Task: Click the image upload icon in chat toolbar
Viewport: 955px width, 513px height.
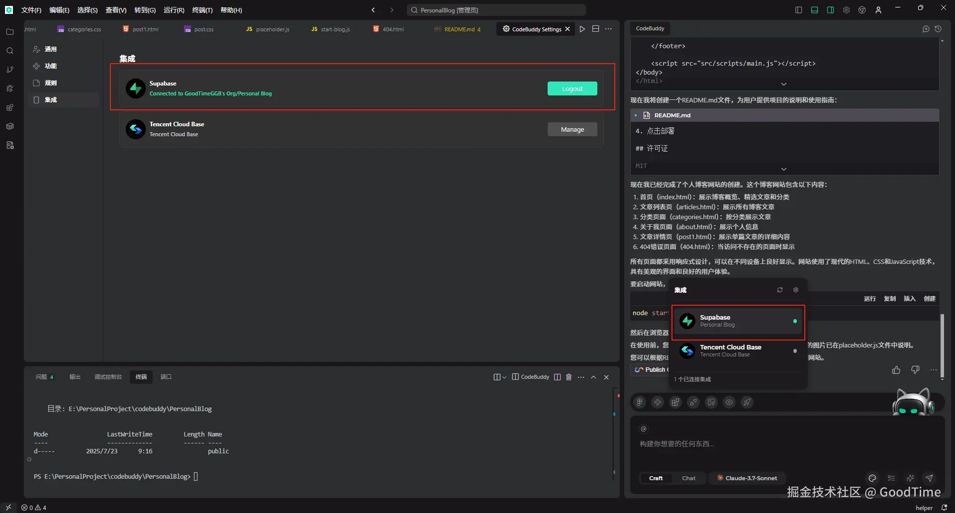Action: coord(711,402)
